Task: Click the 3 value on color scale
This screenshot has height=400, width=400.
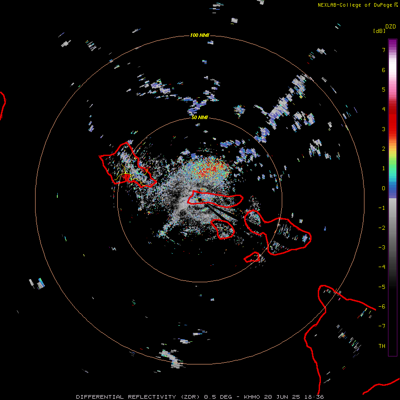Action: pos(384,129)
